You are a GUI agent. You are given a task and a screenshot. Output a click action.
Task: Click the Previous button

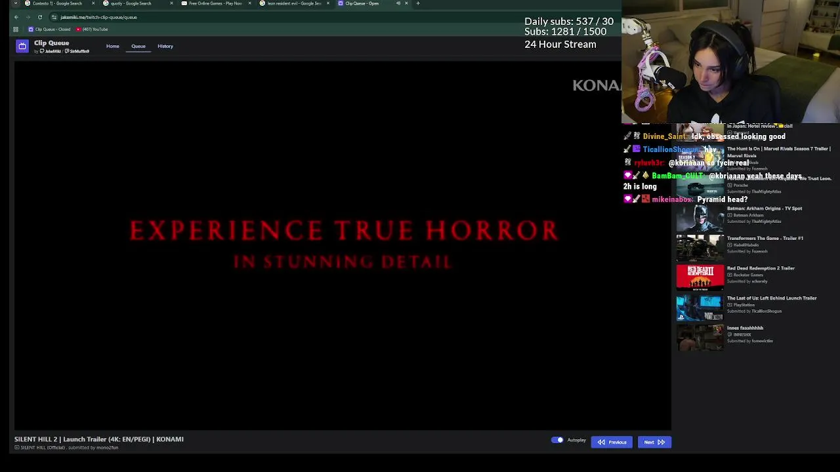click(612, 442)
